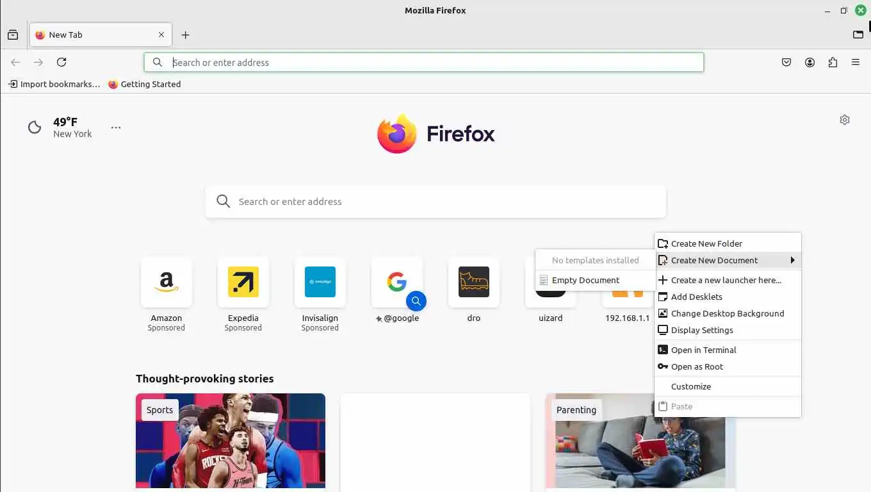Select Create New Folder menu item

click(x=728, y=243)
